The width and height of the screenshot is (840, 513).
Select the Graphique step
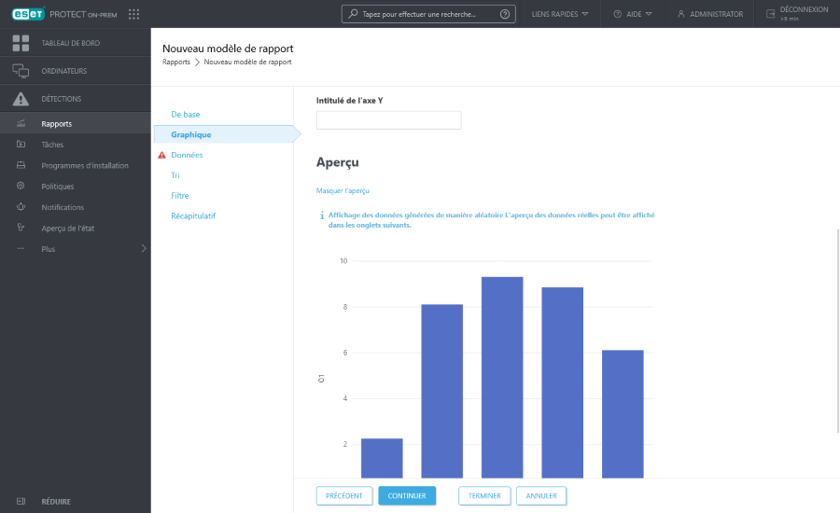[x=190, y=134]
